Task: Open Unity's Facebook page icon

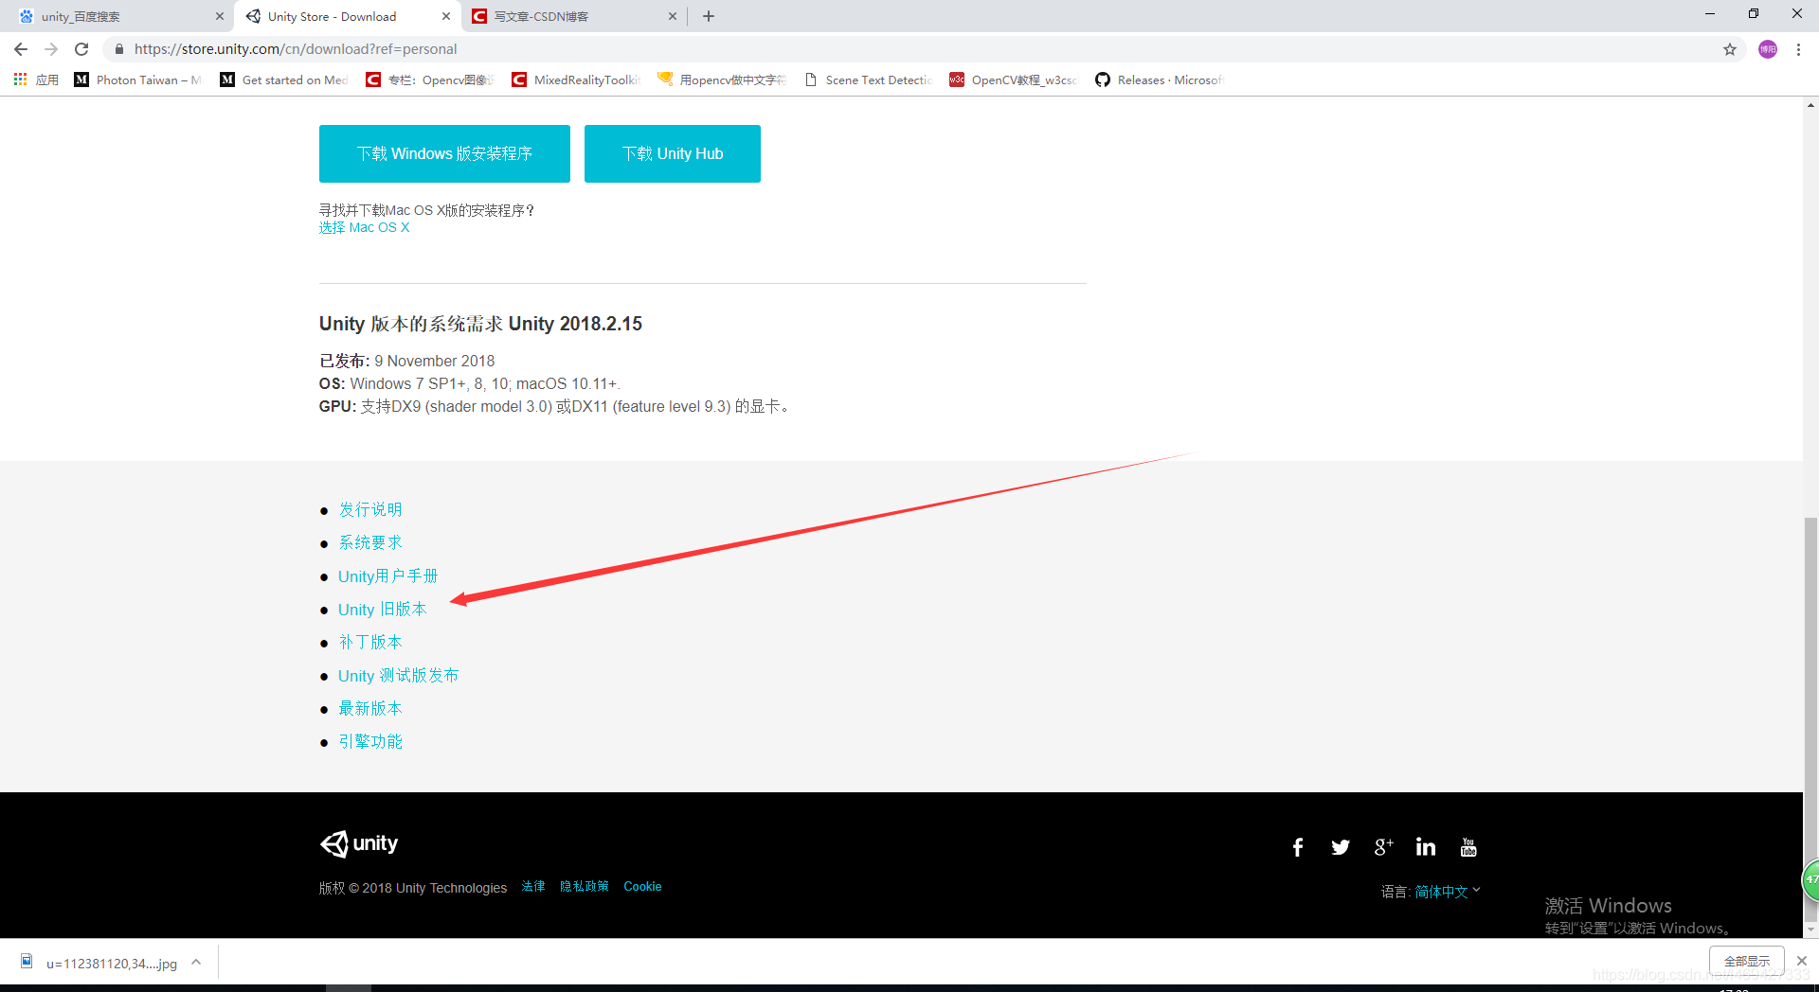Action: pos(1298,847)
